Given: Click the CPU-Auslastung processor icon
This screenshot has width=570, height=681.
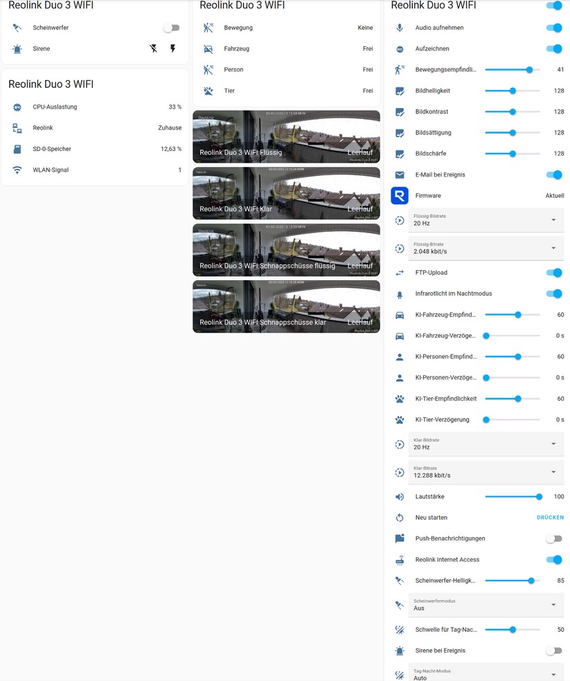Looking at the screenshot, I should [17, 108].
